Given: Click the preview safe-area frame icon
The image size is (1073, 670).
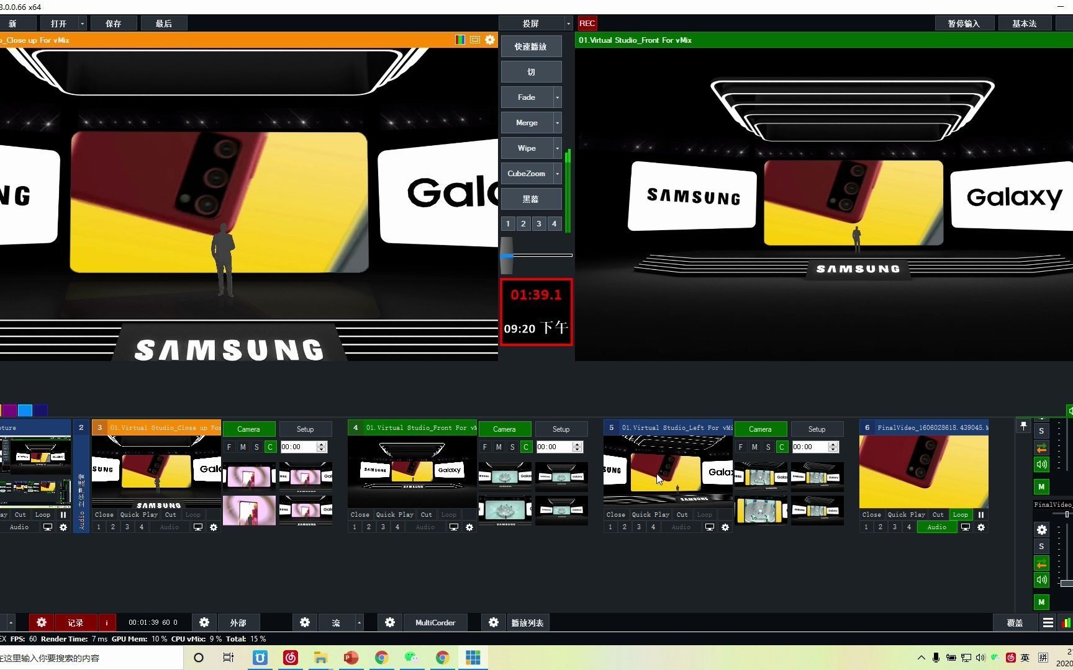Looking at the screenshot, I should point(475,40).
